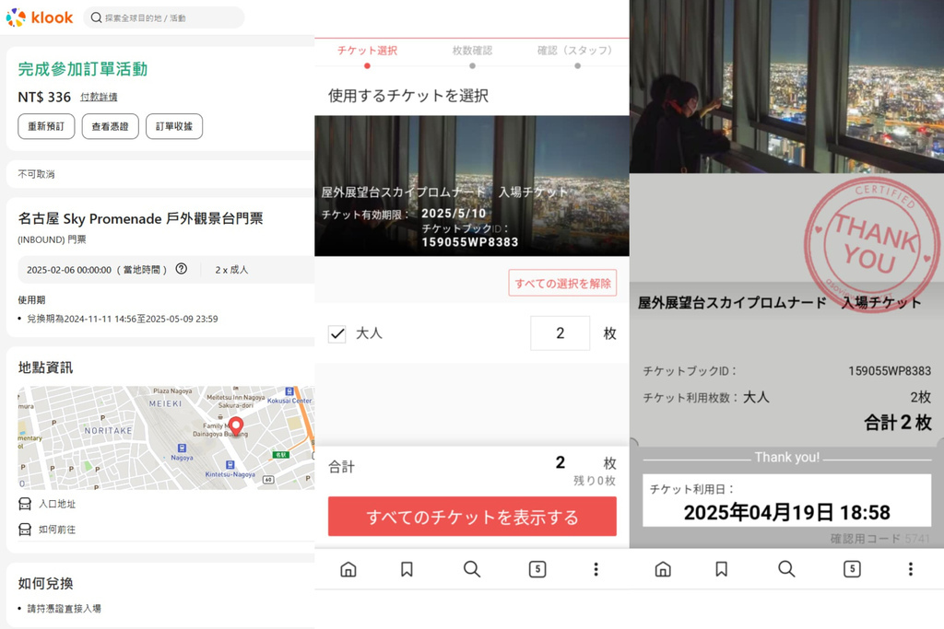Click the 不可取消 notice

tap(37, 174)
